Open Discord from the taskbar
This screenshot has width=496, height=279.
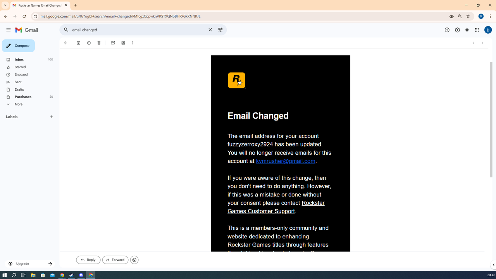coord(81,275)
